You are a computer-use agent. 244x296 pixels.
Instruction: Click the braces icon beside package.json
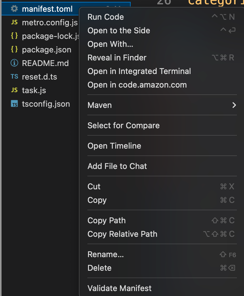(14, 50)
